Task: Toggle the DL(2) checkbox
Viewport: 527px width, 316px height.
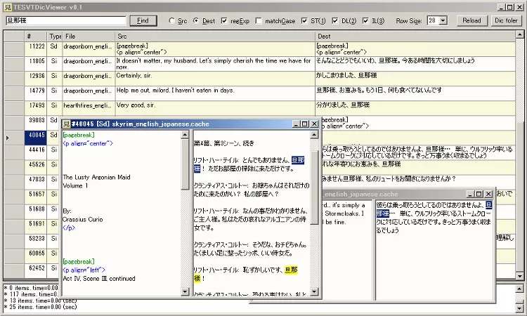Action: click(335, 21)
